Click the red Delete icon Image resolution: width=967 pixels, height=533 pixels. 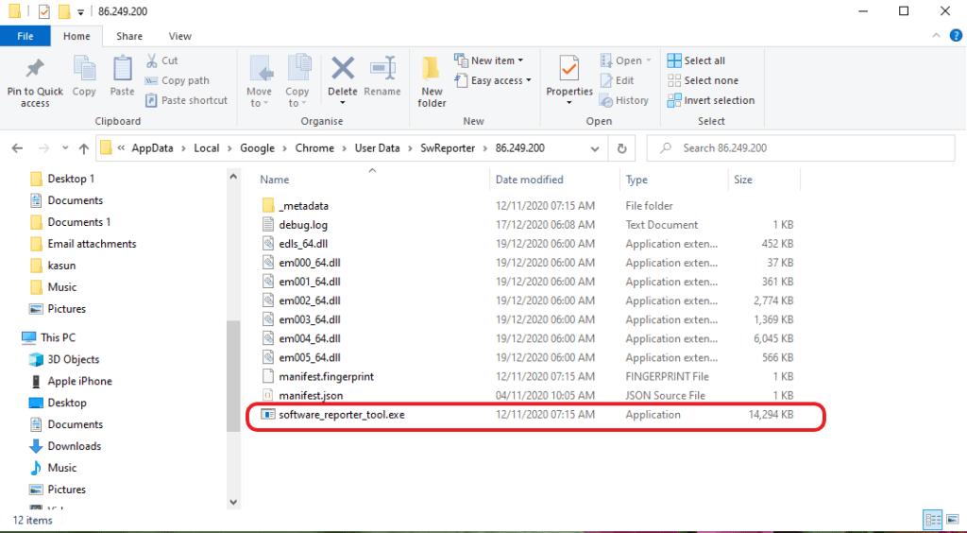click(x=342, y=68)
